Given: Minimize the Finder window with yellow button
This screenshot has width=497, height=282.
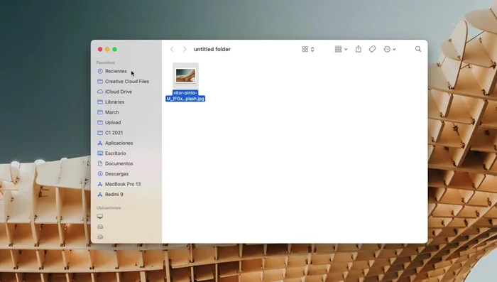Looking at the screenshot, I should click(x=107, y=49).
